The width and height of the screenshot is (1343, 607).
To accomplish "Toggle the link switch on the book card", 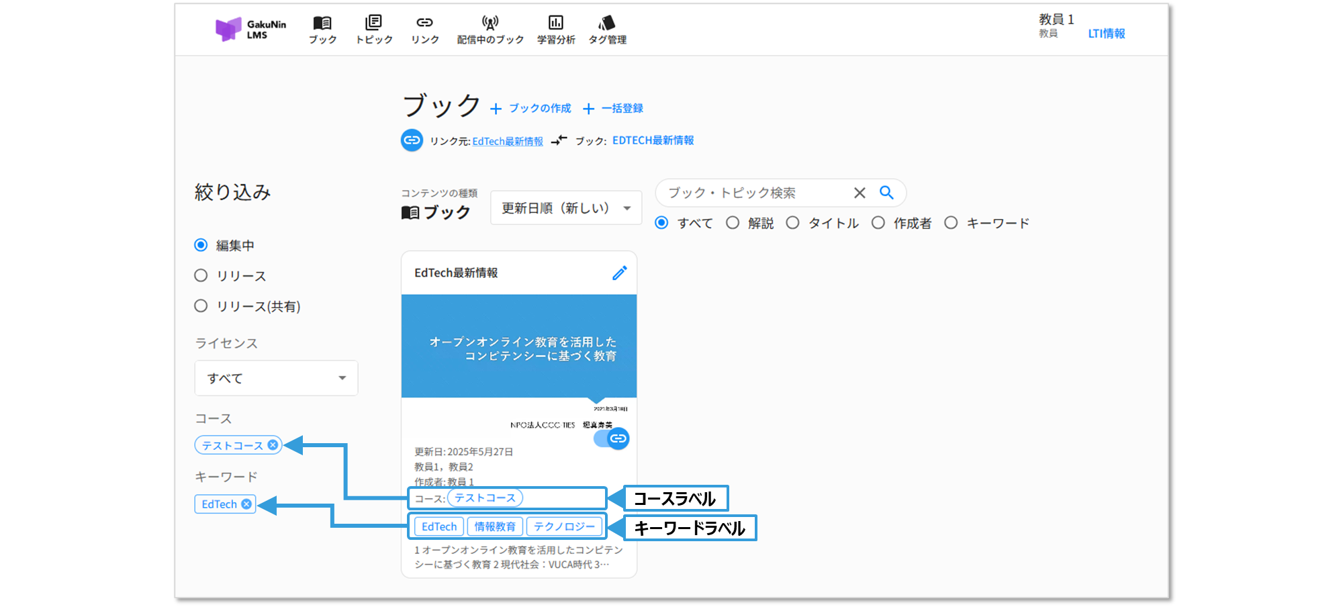I will pyautogui.click(x=612, y=438).
